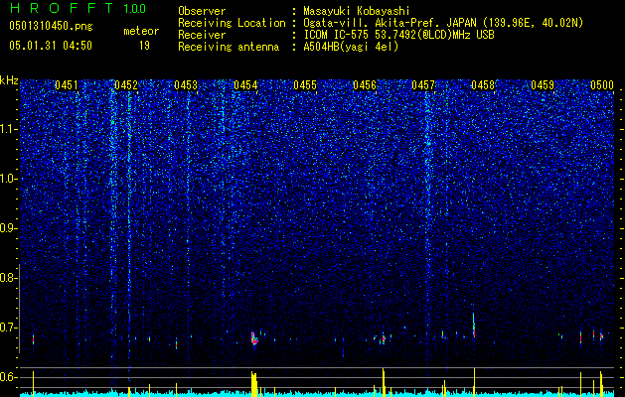Click the HROFFT 1.0.0 title text
625x397 pixels.
tap(78, 8)
